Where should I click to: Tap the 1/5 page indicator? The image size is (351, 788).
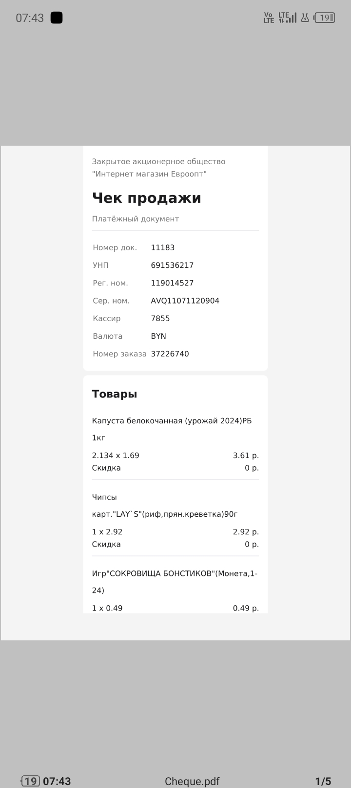point(323,781)
